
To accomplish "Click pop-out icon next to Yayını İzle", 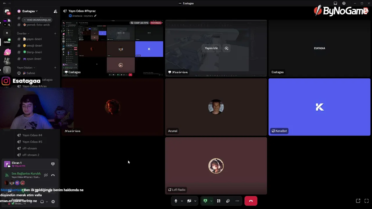I will 226,48.
